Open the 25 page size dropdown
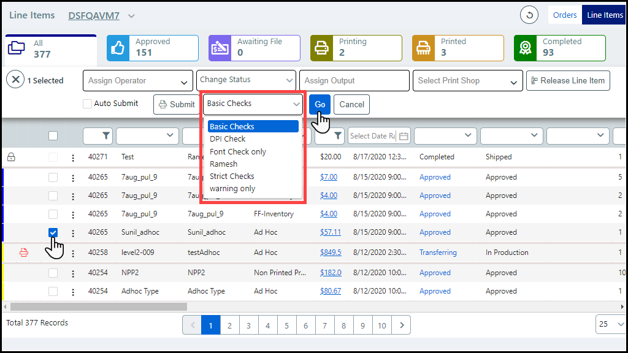Screen dimensions: 628x353 [610, 324]
